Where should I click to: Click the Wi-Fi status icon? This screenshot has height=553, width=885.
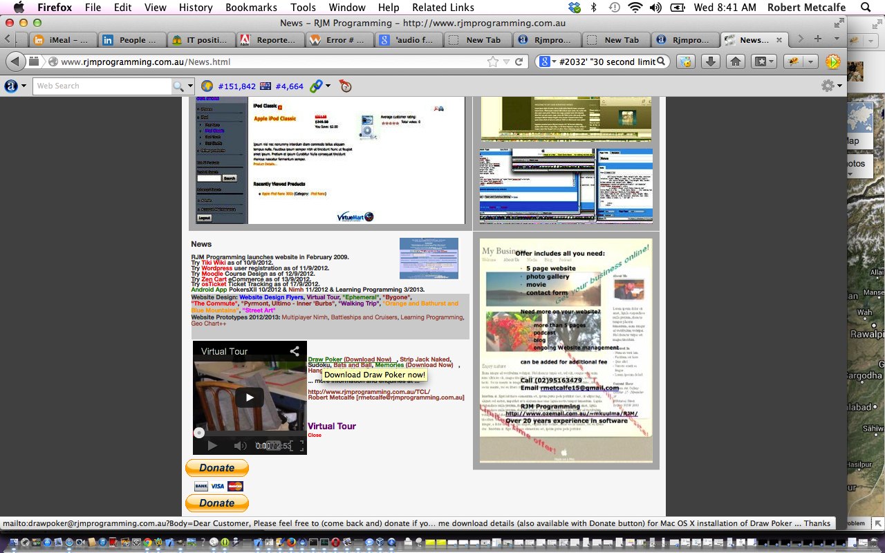click(x=635, y=8)
